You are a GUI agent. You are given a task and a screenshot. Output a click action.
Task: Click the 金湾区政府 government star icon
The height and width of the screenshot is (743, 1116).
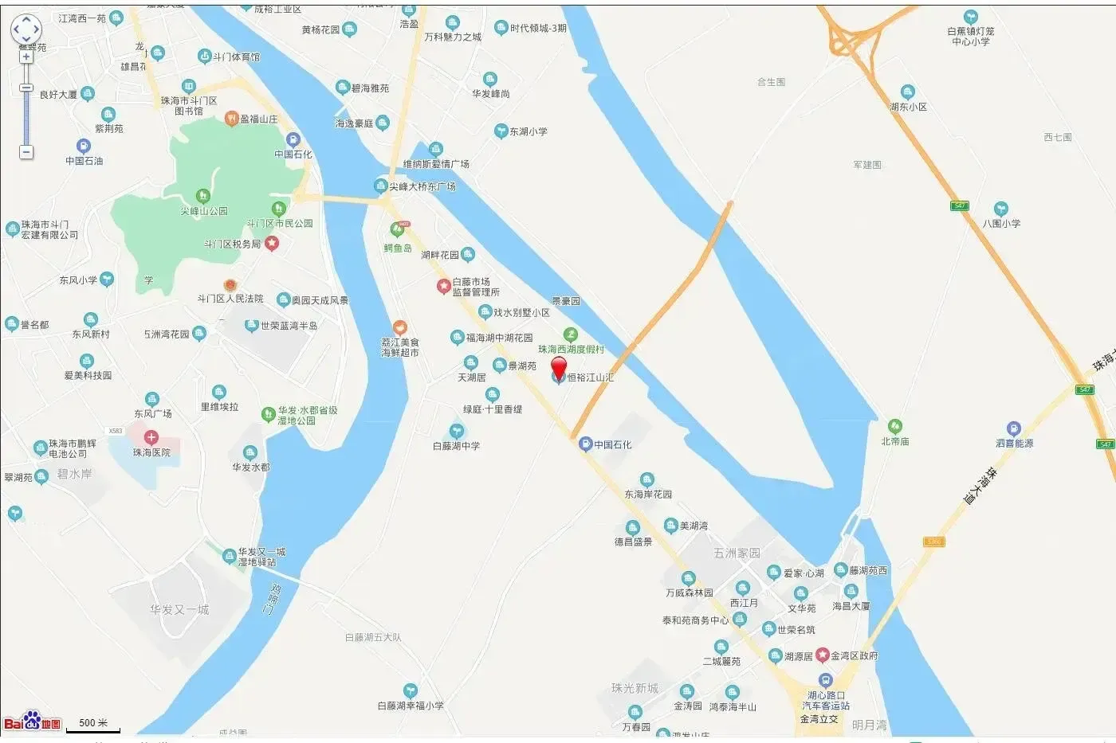click(x=822, y=655)
